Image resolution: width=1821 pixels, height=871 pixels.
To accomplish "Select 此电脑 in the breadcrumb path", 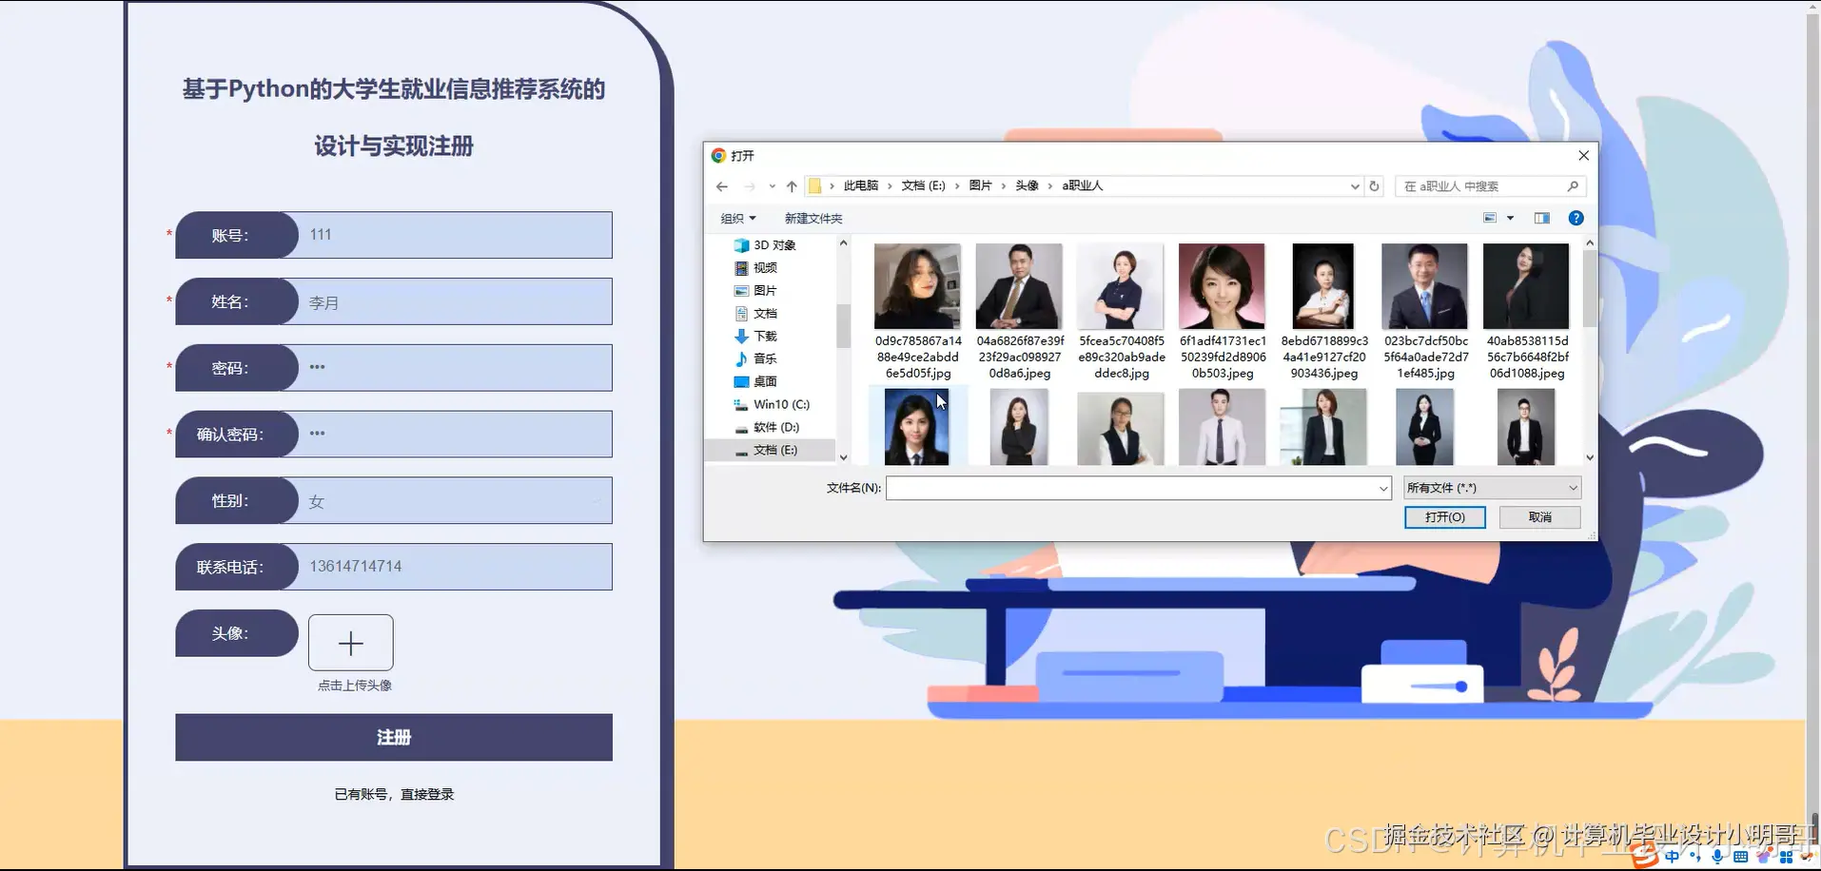I will coord(861,185).
